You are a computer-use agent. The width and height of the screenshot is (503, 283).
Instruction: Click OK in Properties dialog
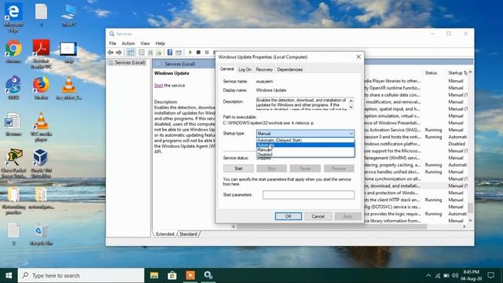click(288, 216)
